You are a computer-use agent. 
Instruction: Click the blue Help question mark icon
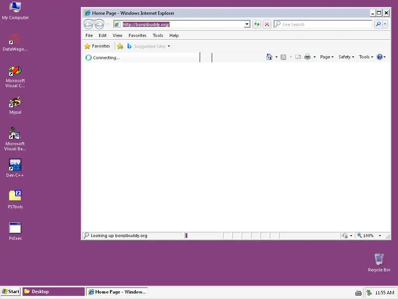tap(379, 57)
